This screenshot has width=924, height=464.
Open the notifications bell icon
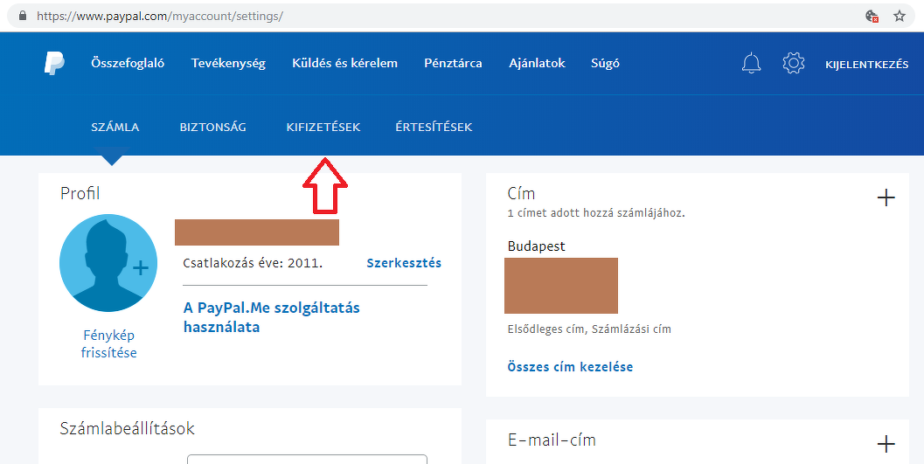coord(751,63)
